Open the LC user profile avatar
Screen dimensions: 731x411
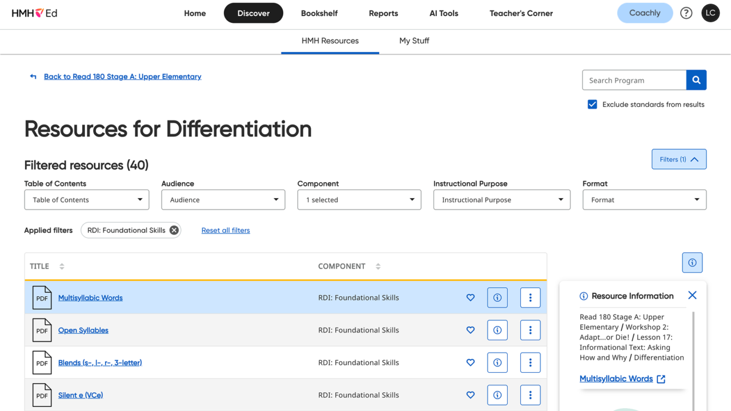[x=710, y=13]
